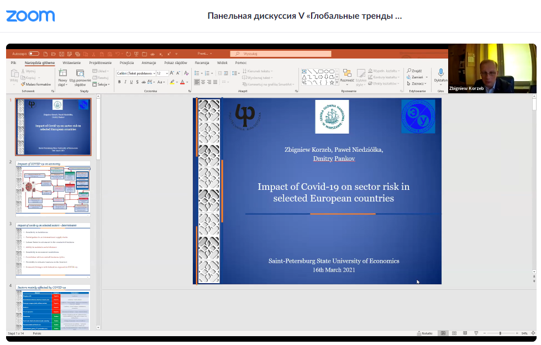
Task: Open the Wstawianie ribbon tab
Action: click(71, 63)
